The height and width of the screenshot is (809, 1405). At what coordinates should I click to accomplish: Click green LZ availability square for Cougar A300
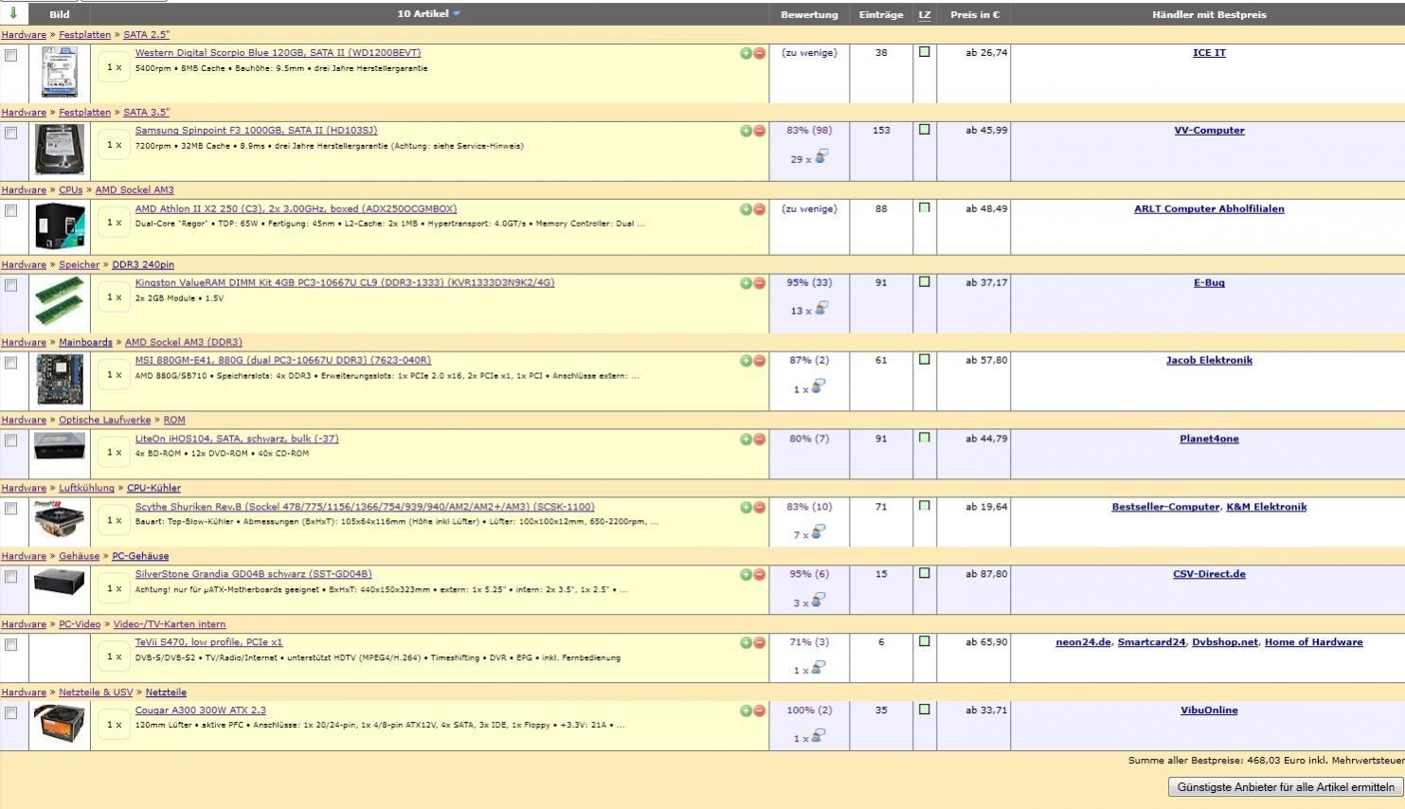[x=925, y=710]
